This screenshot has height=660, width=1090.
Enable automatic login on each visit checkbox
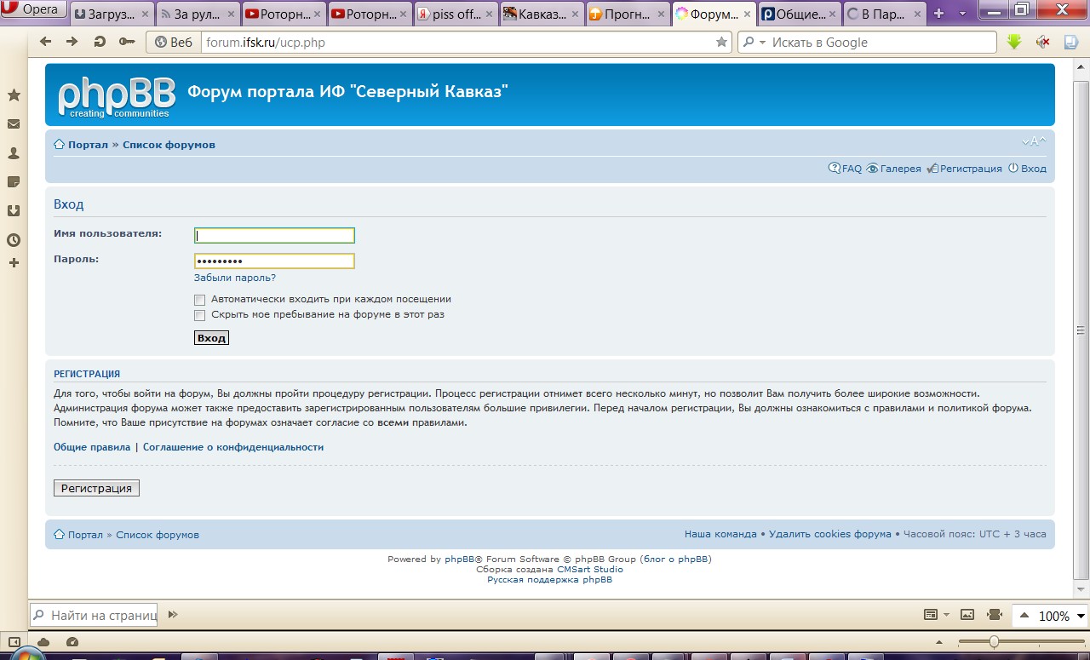[x=200, y=300]
